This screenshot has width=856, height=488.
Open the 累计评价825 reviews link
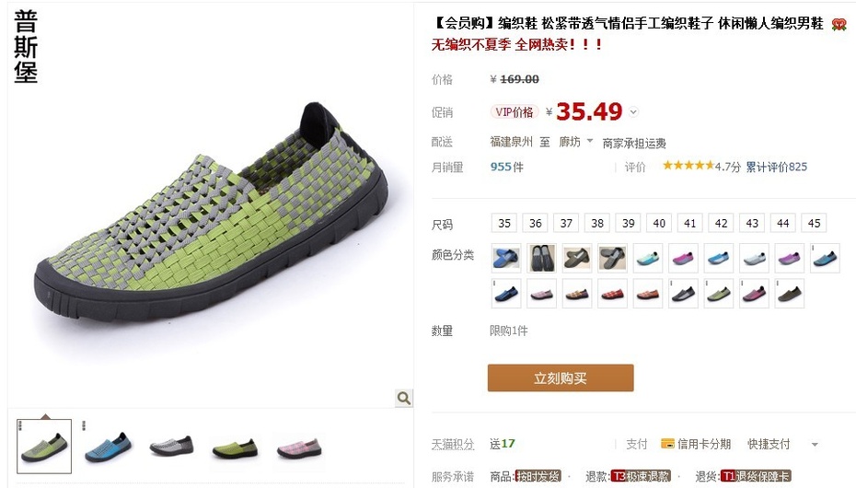point(776,167)
